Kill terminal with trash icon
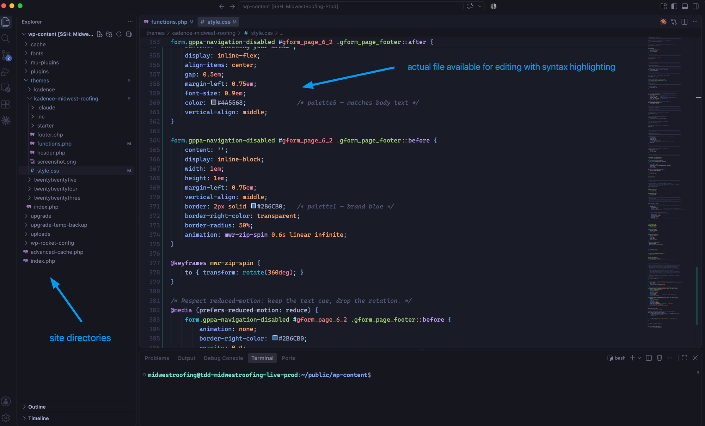This screenshot has height=426, width=705. click(660, 358)
